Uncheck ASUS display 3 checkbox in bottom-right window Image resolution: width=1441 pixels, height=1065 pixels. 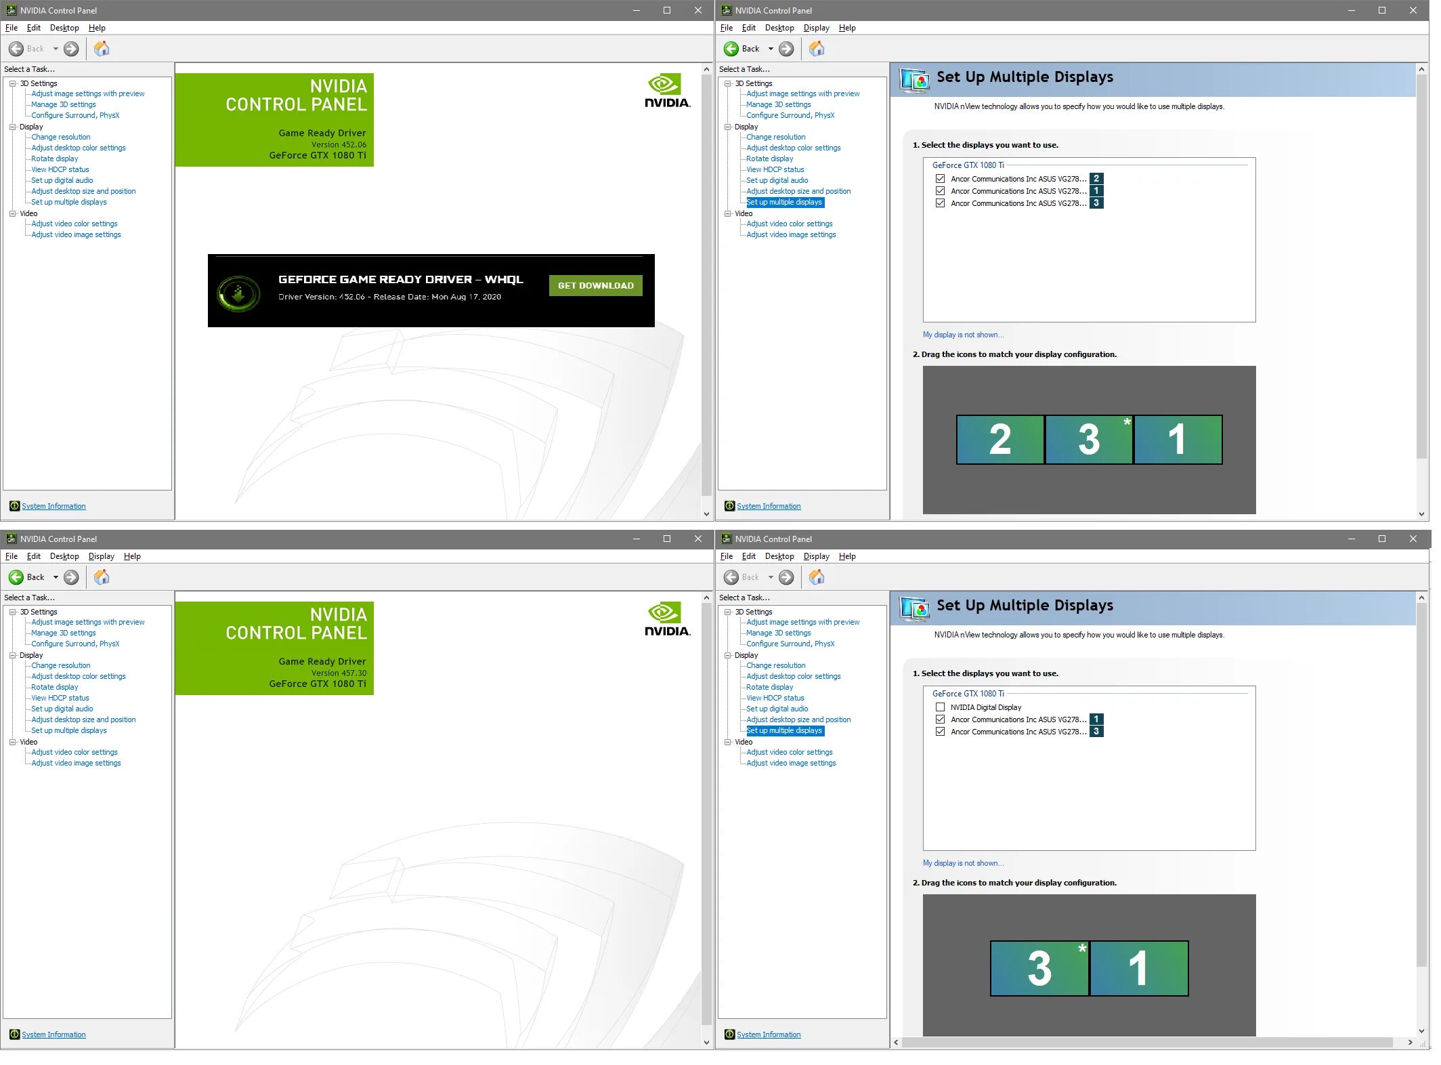coord(940,732)
